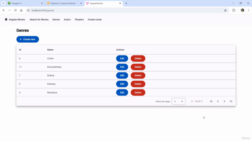Screen dimensions: 252x141
Task: Click the Angular Movies logo icon
Action: (6, 20)
